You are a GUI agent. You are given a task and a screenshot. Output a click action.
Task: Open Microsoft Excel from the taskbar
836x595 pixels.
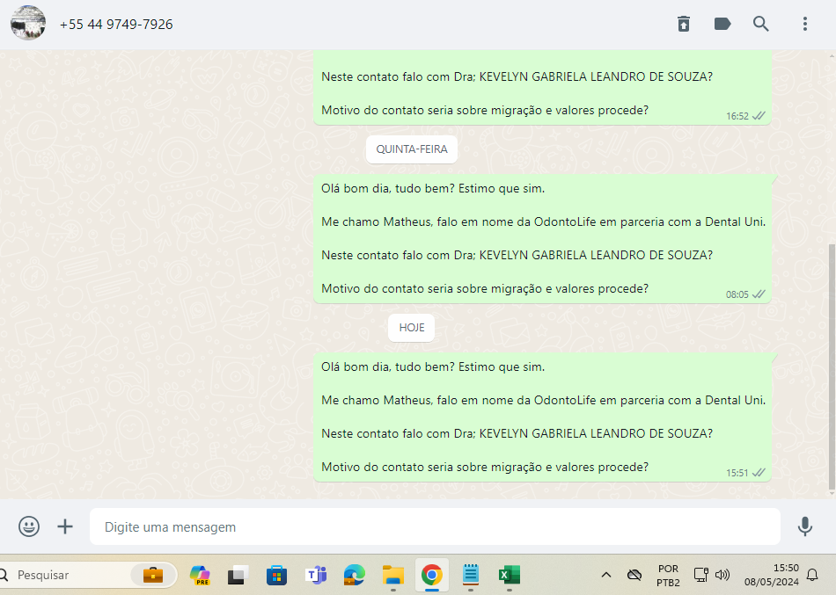tap(509, 575)
